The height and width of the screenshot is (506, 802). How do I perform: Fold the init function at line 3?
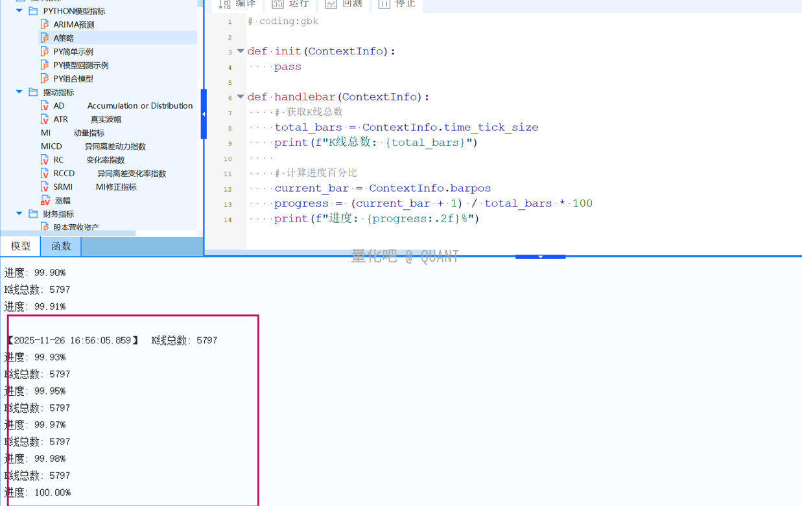pyautogui.click(x=241, y=51)
